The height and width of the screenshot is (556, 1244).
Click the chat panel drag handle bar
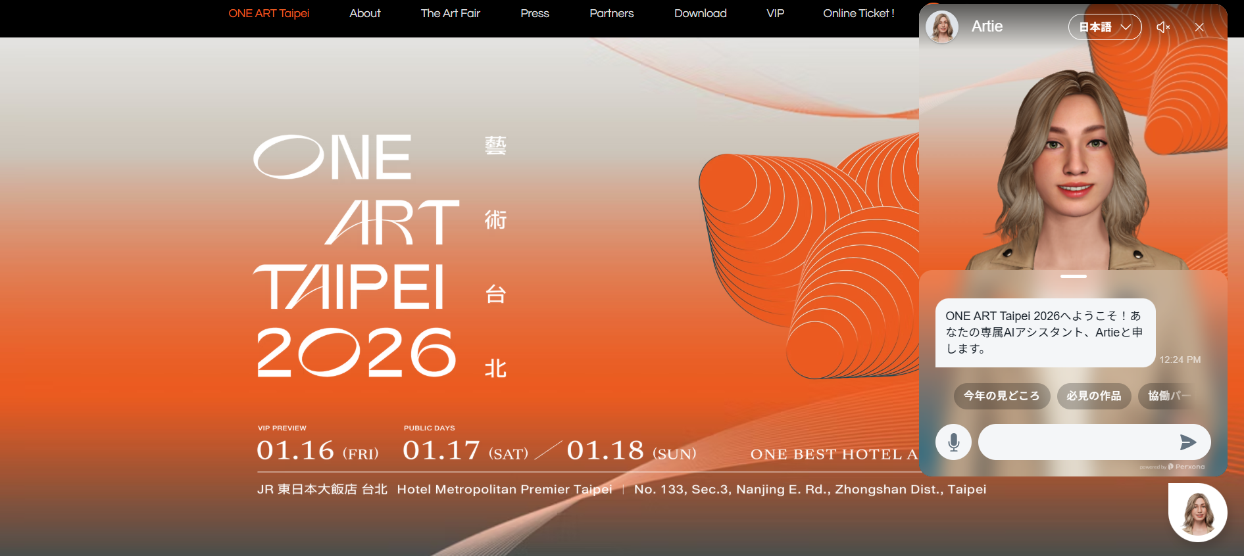point(1074,276)
